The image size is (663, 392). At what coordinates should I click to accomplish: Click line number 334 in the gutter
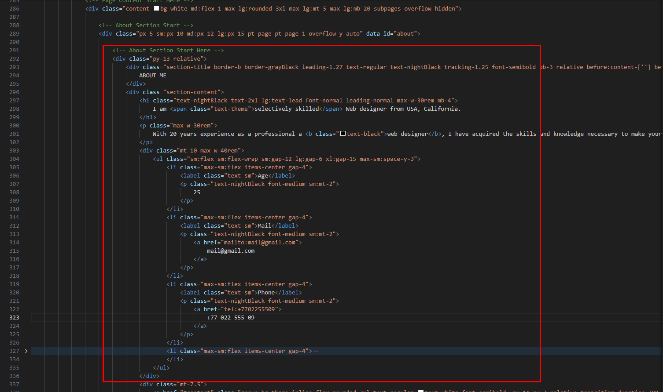[14, 359]
